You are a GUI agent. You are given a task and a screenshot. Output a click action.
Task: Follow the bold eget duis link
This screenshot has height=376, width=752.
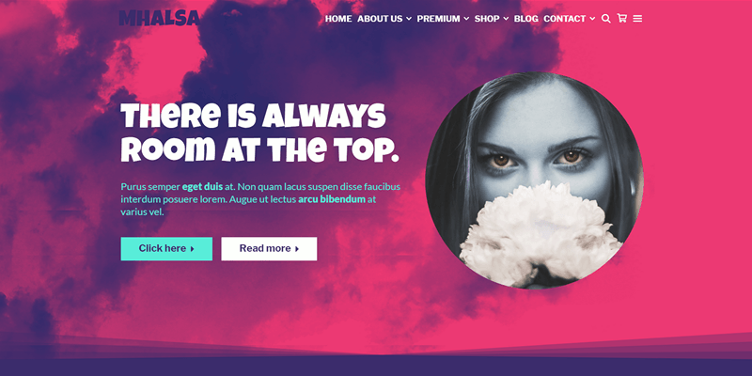click(202, 186)
